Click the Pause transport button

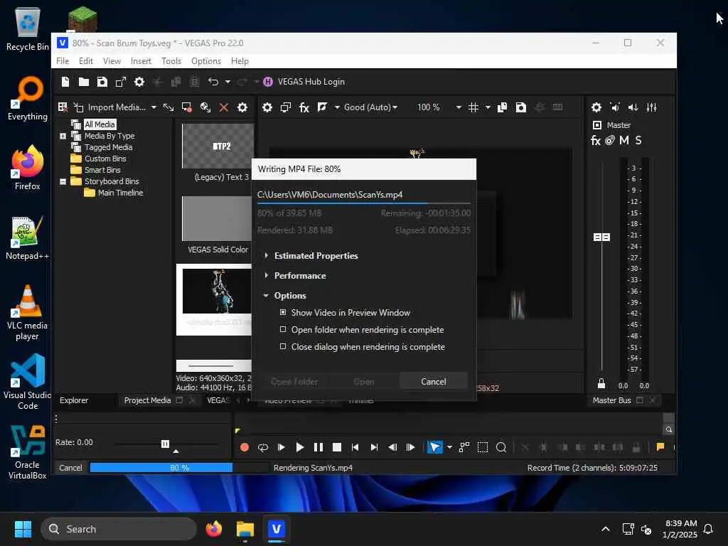coord(318,447)
